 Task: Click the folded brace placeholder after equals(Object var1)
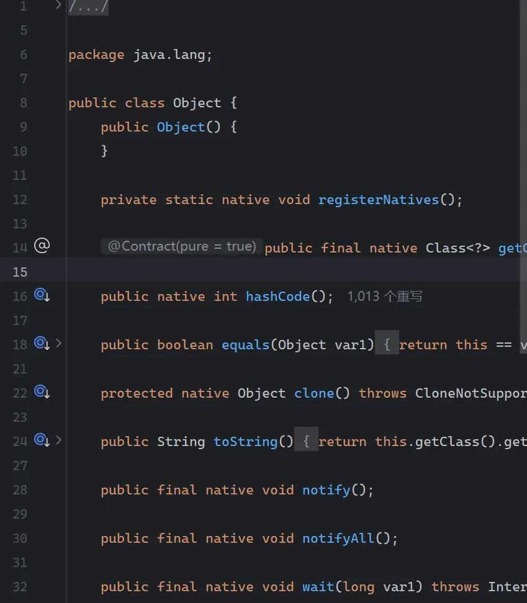(387, 345)
